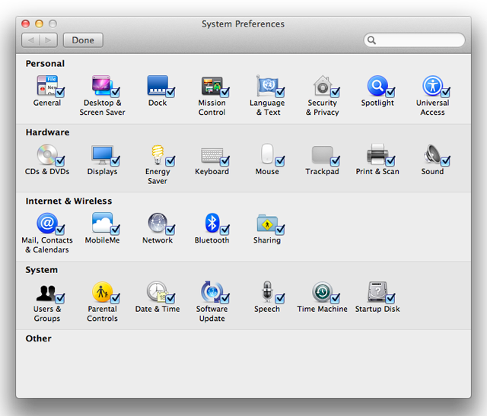Open the MobileMe cloud icon
This screenshot has width=487, height=416.
[x=102, y=223]
